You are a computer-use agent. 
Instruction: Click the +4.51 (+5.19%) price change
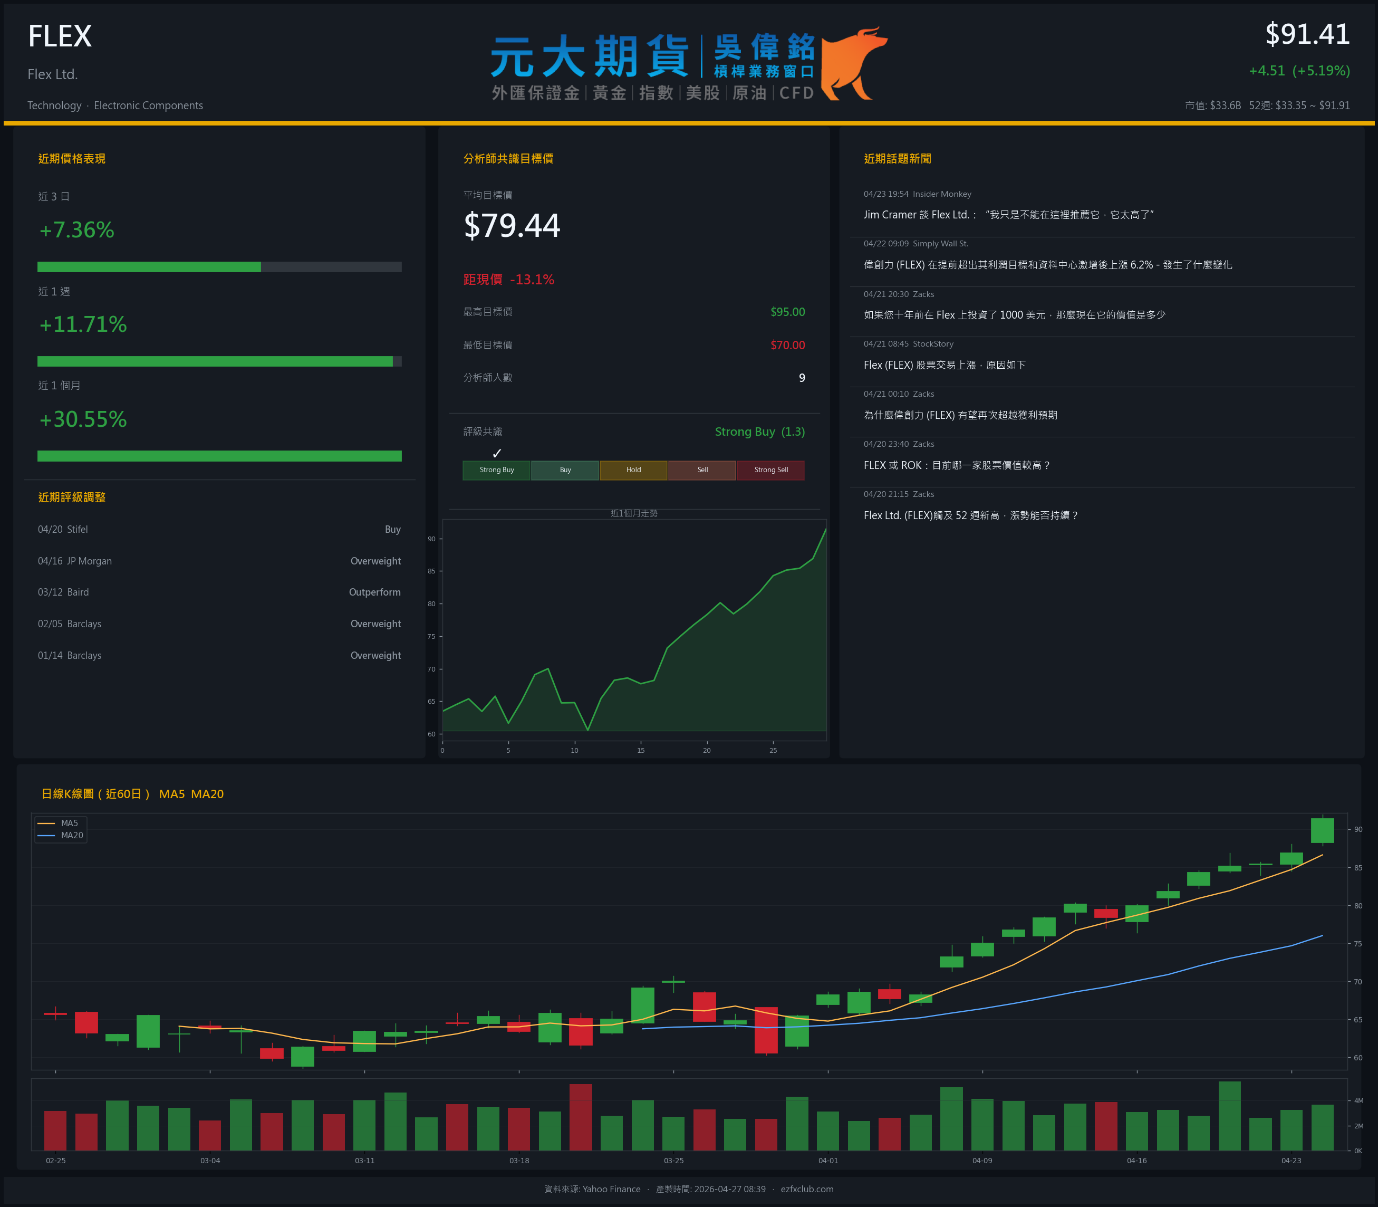[x=1299, y=71]
